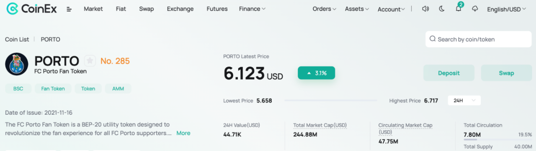This screenshot has width=536, height=151.
Task: Click the speaker announcements icon
Action: tap(425, 9)
